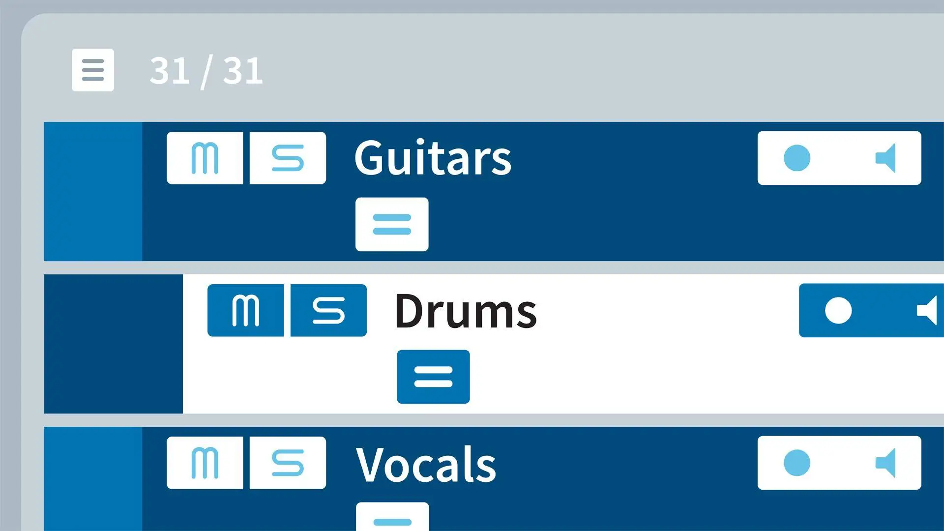This screenshot has height=531, width=944.
Task: Open the hamburger menu beside 31 / 31
Action: pyautogui.click(x=93, y=70)
